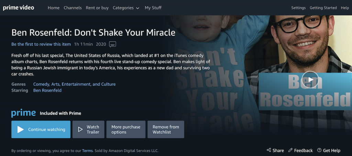Click the Feedback pencil icon
The image size is (352, 156).
[x=290, y=150]
